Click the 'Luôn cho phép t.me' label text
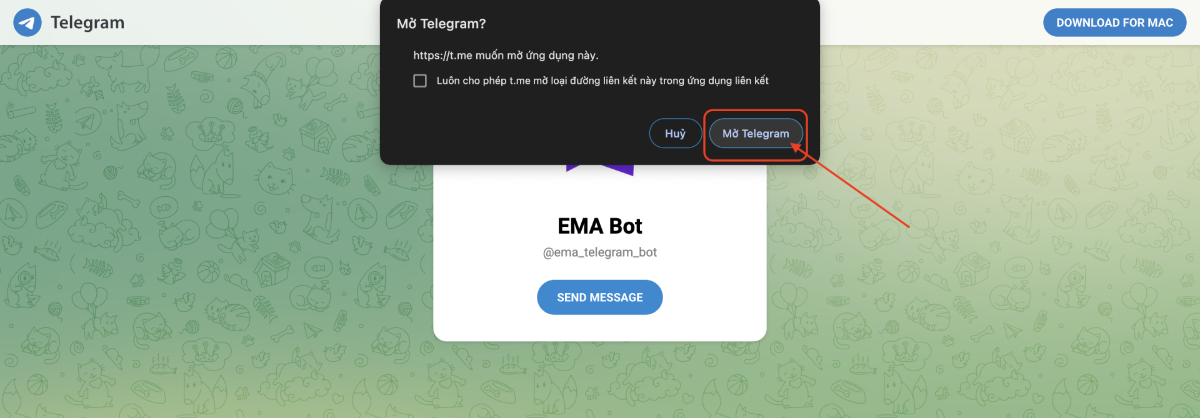 (602, 81)
